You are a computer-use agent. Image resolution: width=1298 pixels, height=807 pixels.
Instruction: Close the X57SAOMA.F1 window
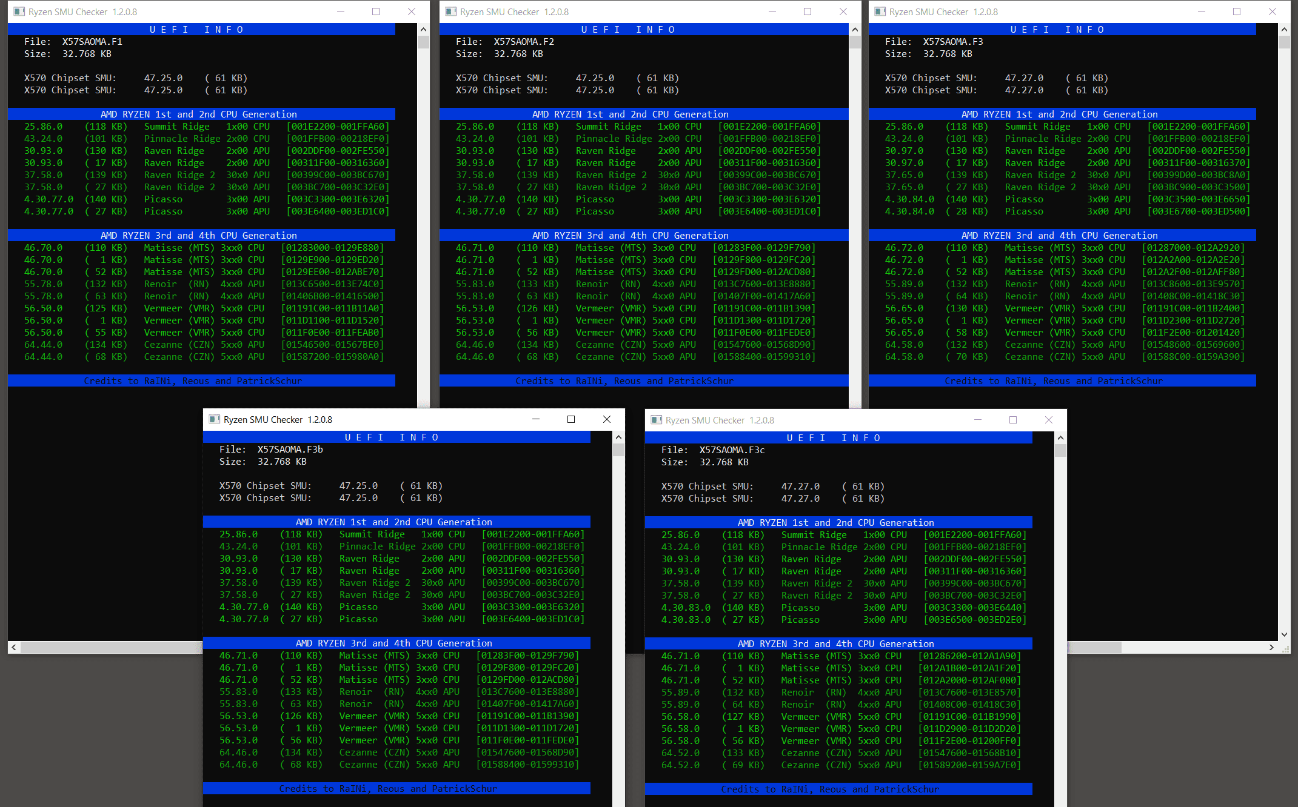(x=412, y=12)
